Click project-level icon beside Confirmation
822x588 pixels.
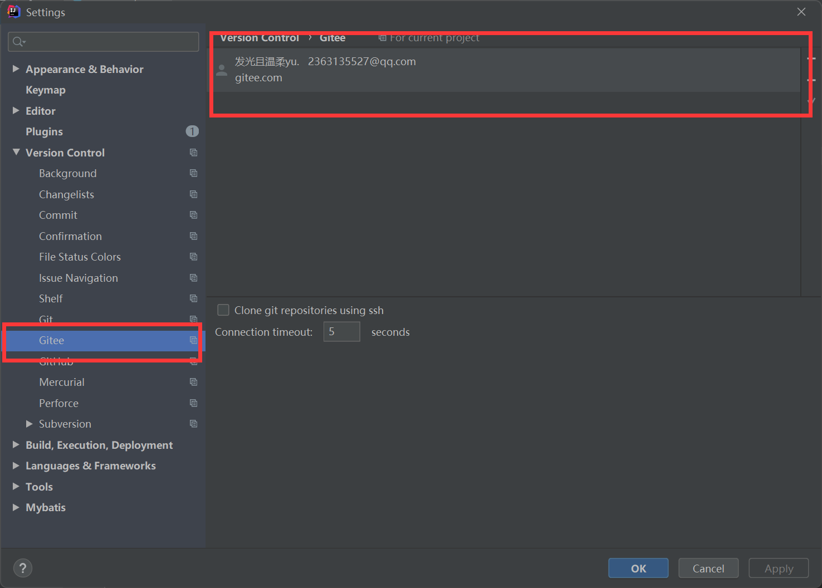193,236
